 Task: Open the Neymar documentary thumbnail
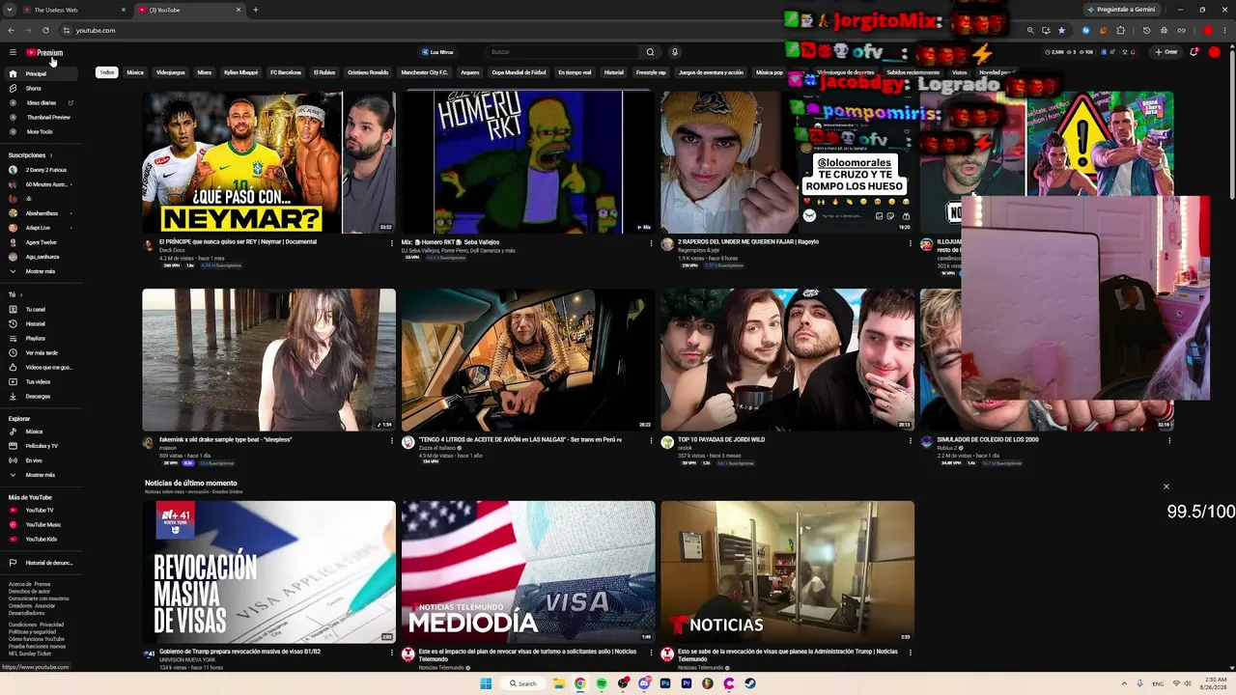coord(268,162)
